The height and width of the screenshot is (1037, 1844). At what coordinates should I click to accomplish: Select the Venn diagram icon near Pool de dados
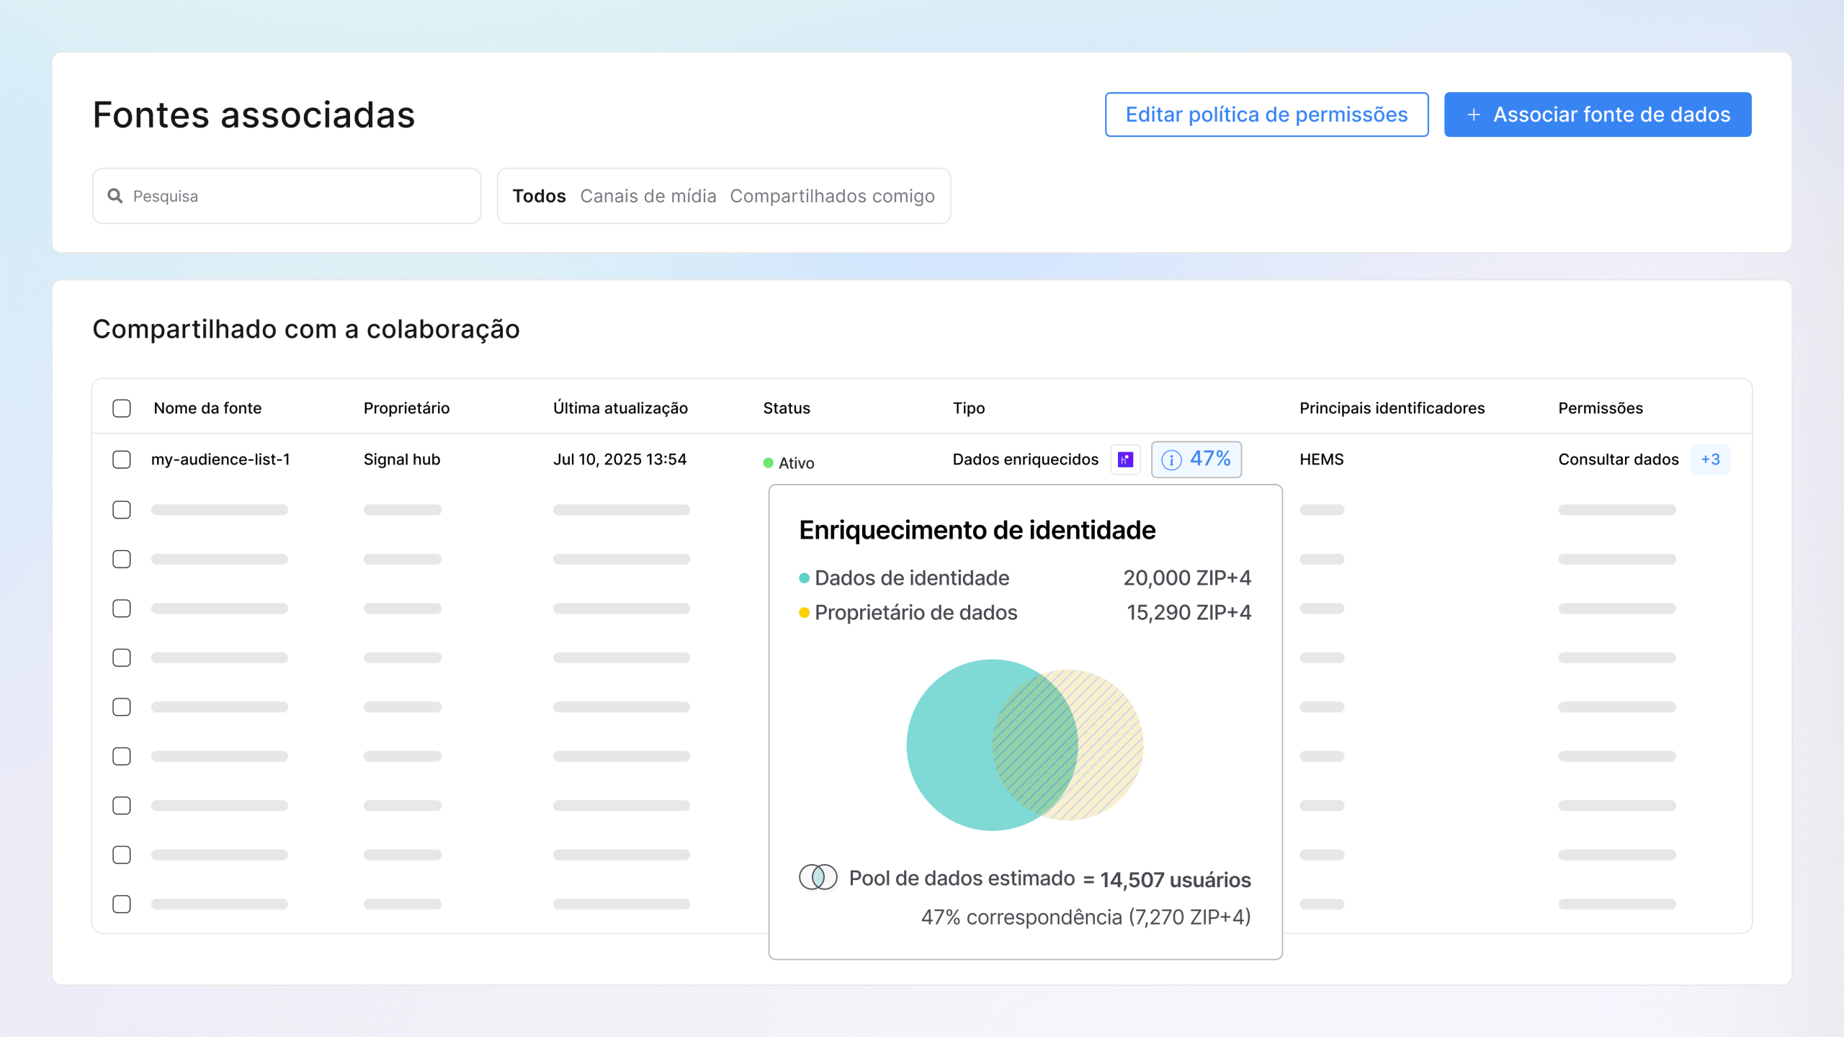pyautogui.click(x=818, y=878)
